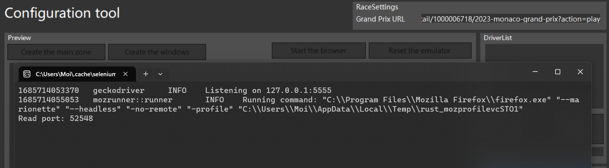Click the Read port 52548 output line
Screen dimensions: 609x168
pyautogui.click(x=56, y=119)
